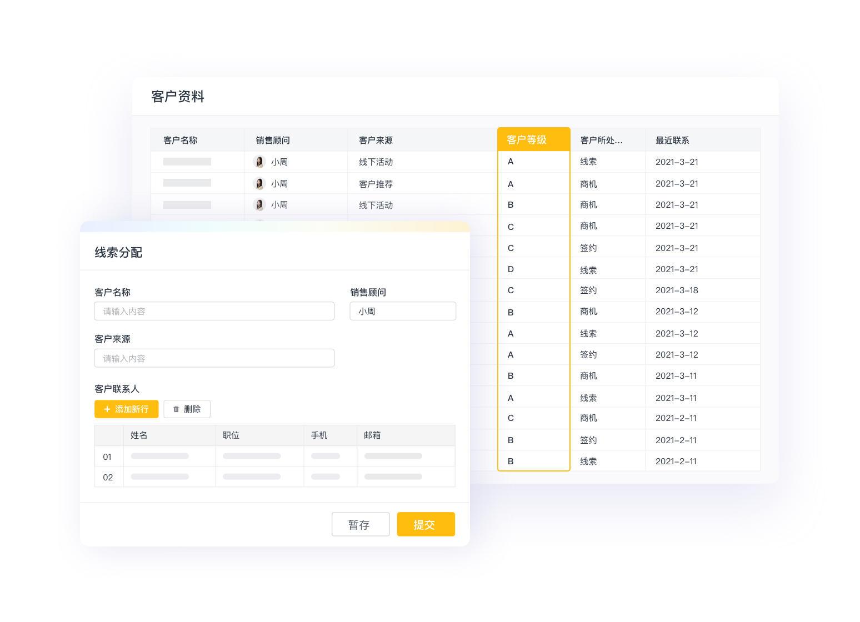Click the 职位 column header in contacts table
Viewport: 860px width, 622px height.
(259, 435)
